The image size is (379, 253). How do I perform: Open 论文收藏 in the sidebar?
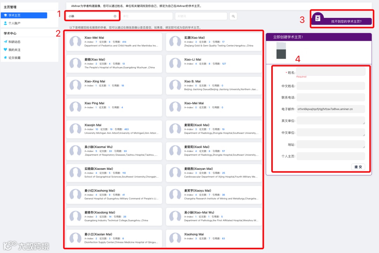tap(14, 58)
